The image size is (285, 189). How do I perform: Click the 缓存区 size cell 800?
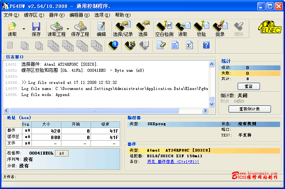click(x=46, y=137)
